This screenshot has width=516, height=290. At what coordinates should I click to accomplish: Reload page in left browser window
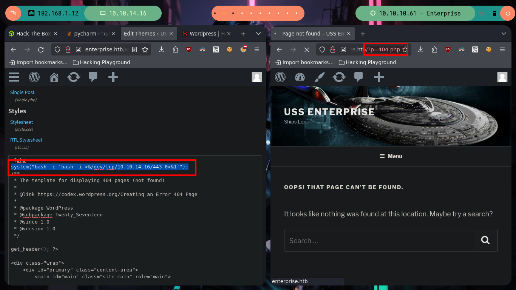[x=41, y=49]
